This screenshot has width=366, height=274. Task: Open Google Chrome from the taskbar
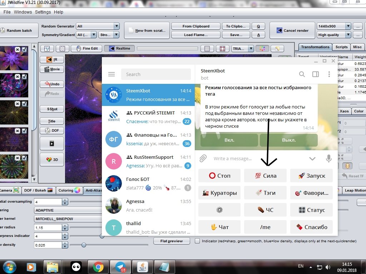click(98, 267)
